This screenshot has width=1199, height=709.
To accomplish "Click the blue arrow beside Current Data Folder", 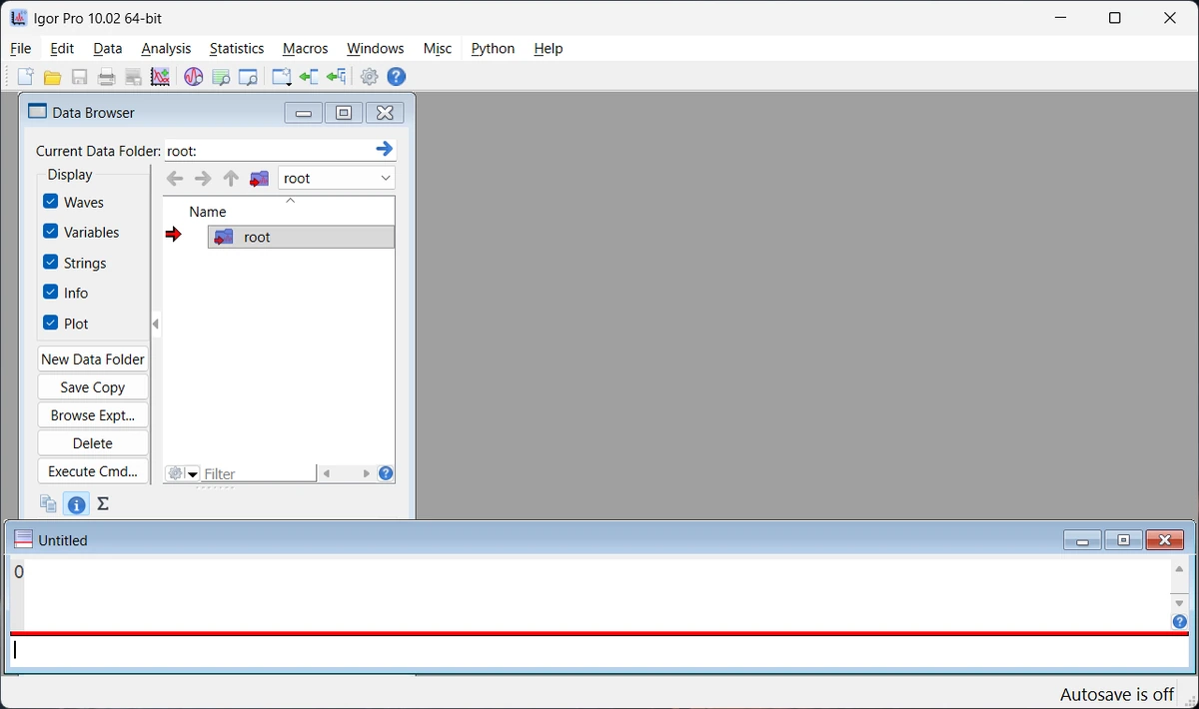I will 385,149.
